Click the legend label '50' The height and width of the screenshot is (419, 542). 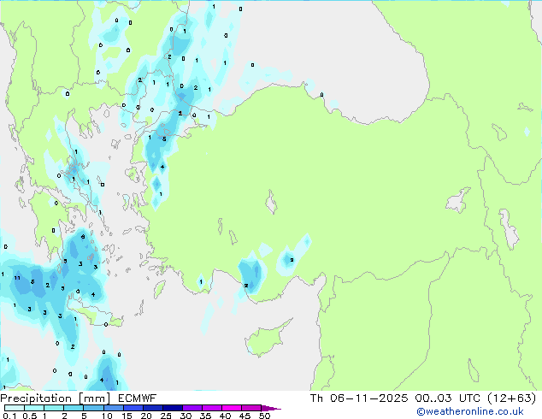(x=264, y=416)
